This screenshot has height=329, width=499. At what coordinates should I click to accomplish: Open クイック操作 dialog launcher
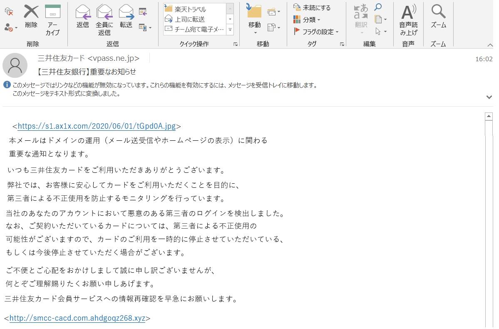click(236, 44)
